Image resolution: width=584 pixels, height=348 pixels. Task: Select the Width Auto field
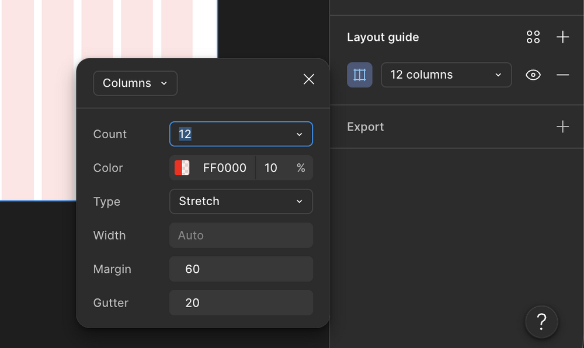pyautogui.click(x=241, y=235)
